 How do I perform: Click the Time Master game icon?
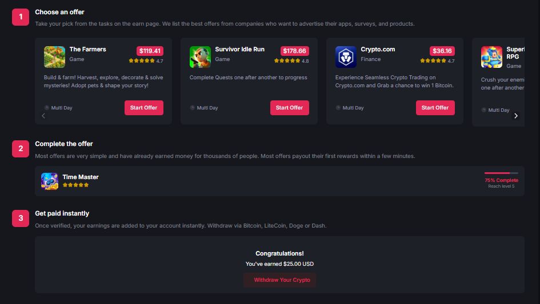click(50, 181)
